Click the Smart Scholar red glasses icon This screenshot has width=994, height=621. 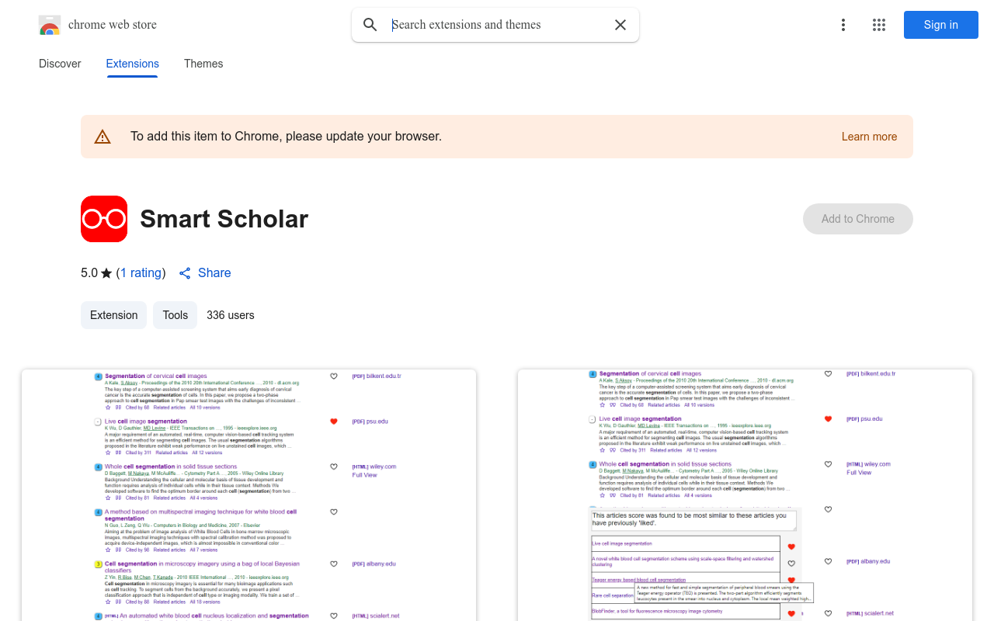tap(104, 219)
